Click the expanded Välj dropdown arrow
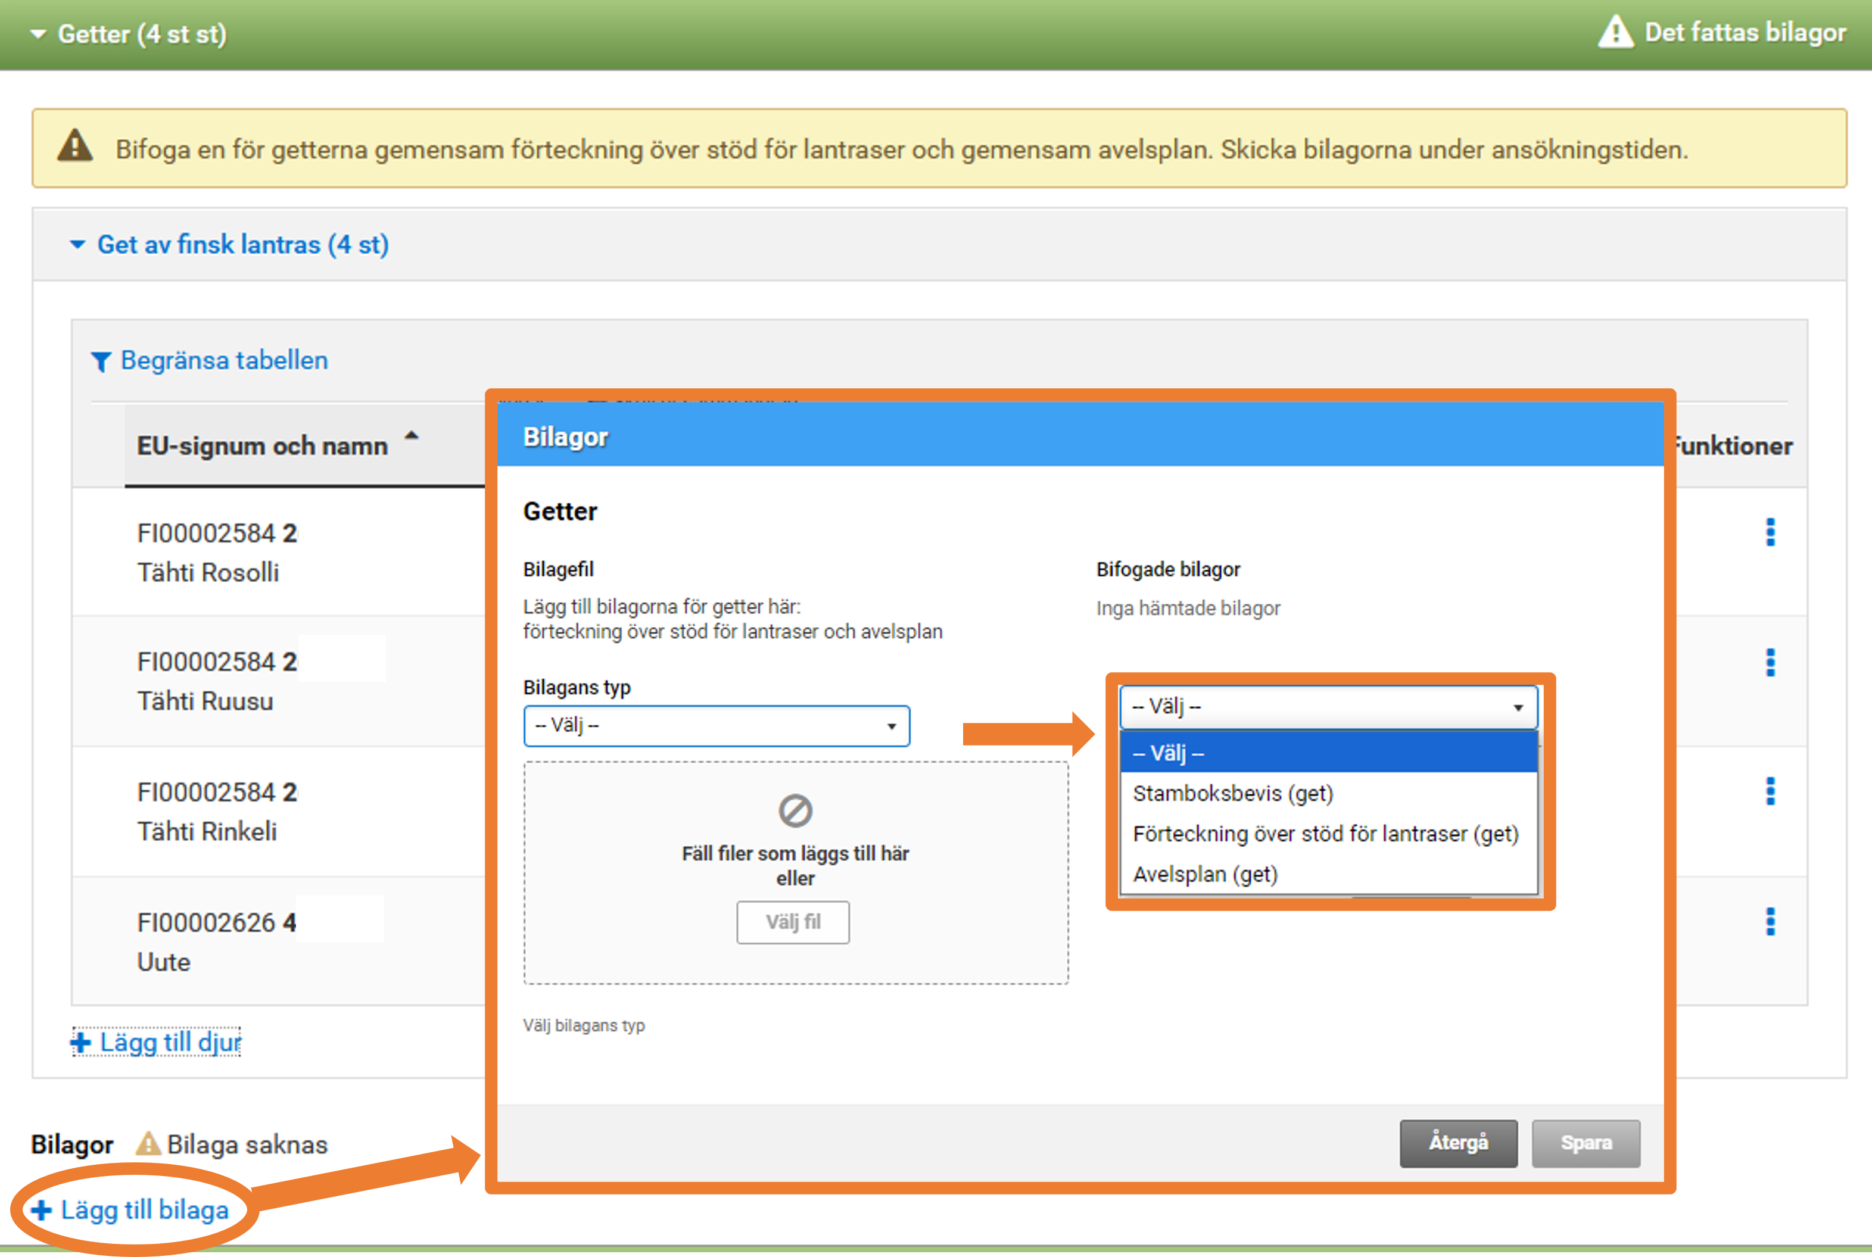 coord(1518,707)
